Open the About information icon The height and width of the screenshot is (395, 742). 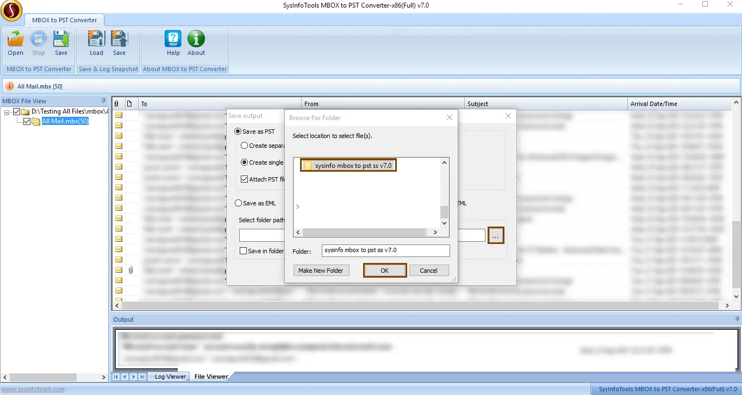[x=196, y=39]
